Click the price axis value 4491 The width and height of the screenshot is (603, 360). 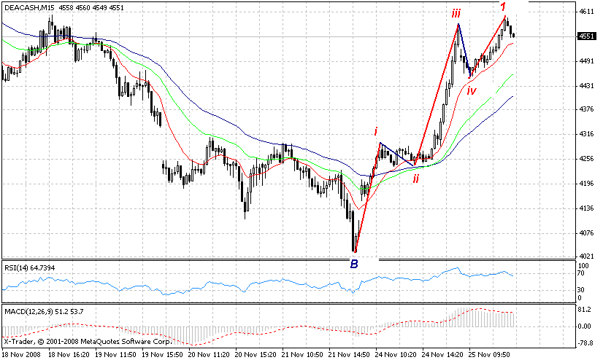586,61
